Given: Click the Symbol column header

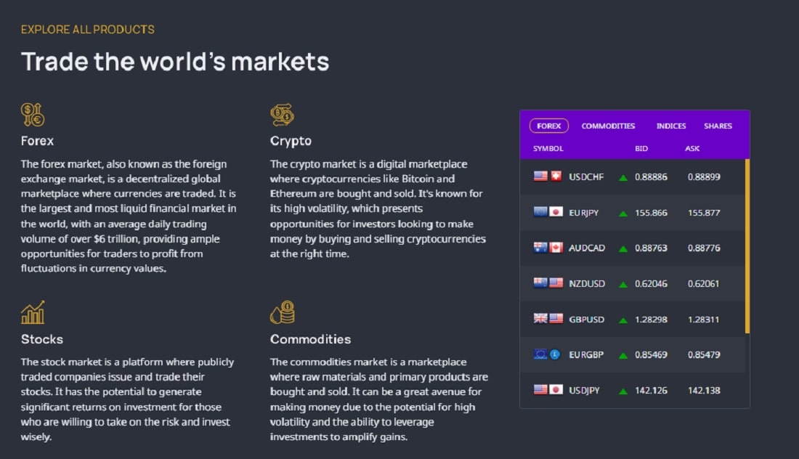Looking at the screenshot, I should coord(548,149).
